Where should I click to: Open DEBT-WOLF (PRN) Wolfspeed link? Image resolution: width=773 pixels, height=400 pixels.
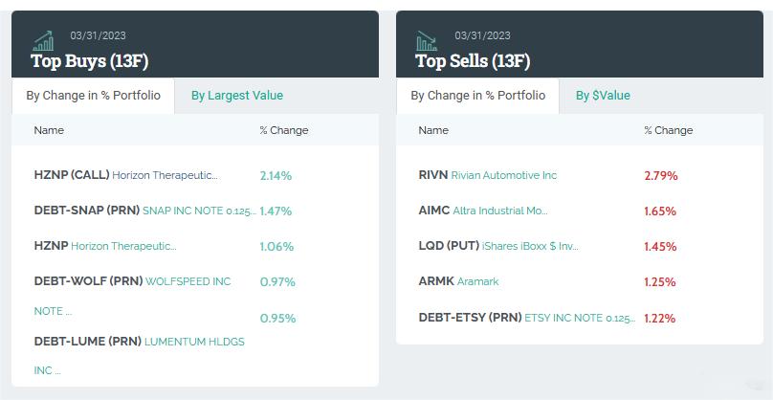[132, 281]
